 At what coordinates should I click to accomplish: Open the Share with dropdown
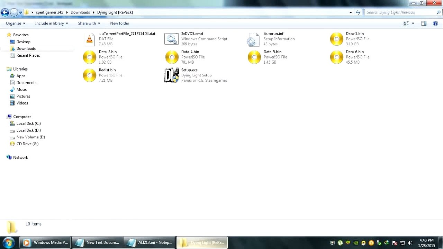89,23
